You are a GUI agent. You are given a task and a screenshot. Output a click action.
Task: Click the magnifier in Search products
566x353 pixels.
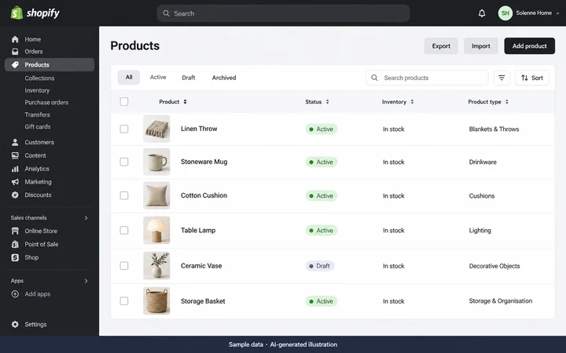coord(374,78)
